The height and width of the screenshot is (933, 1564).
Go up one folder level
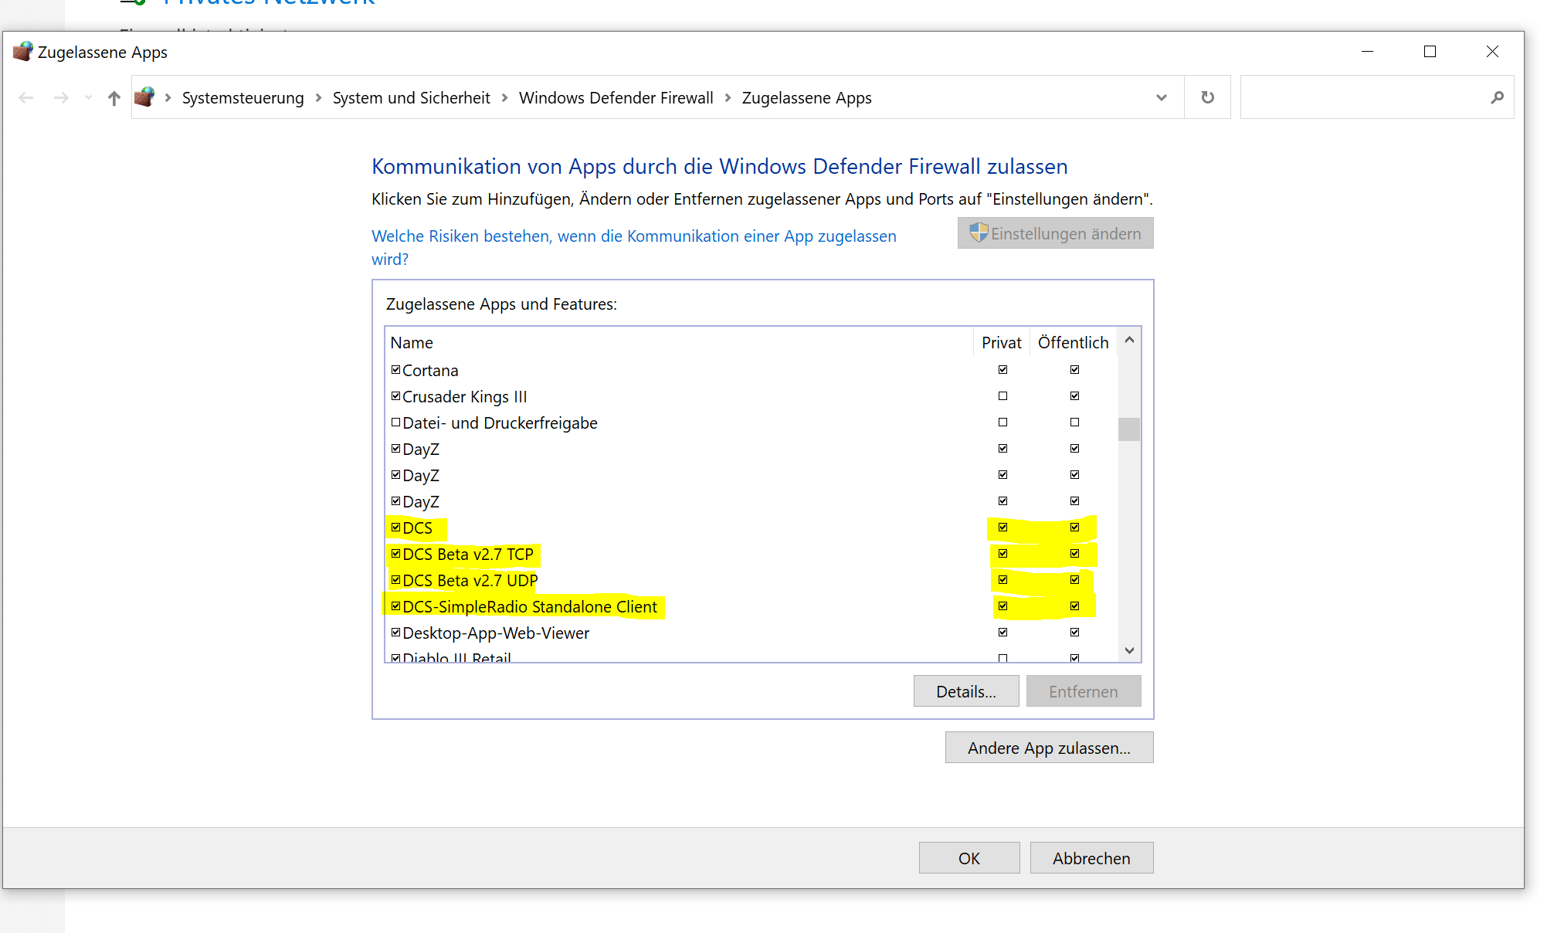114,97
